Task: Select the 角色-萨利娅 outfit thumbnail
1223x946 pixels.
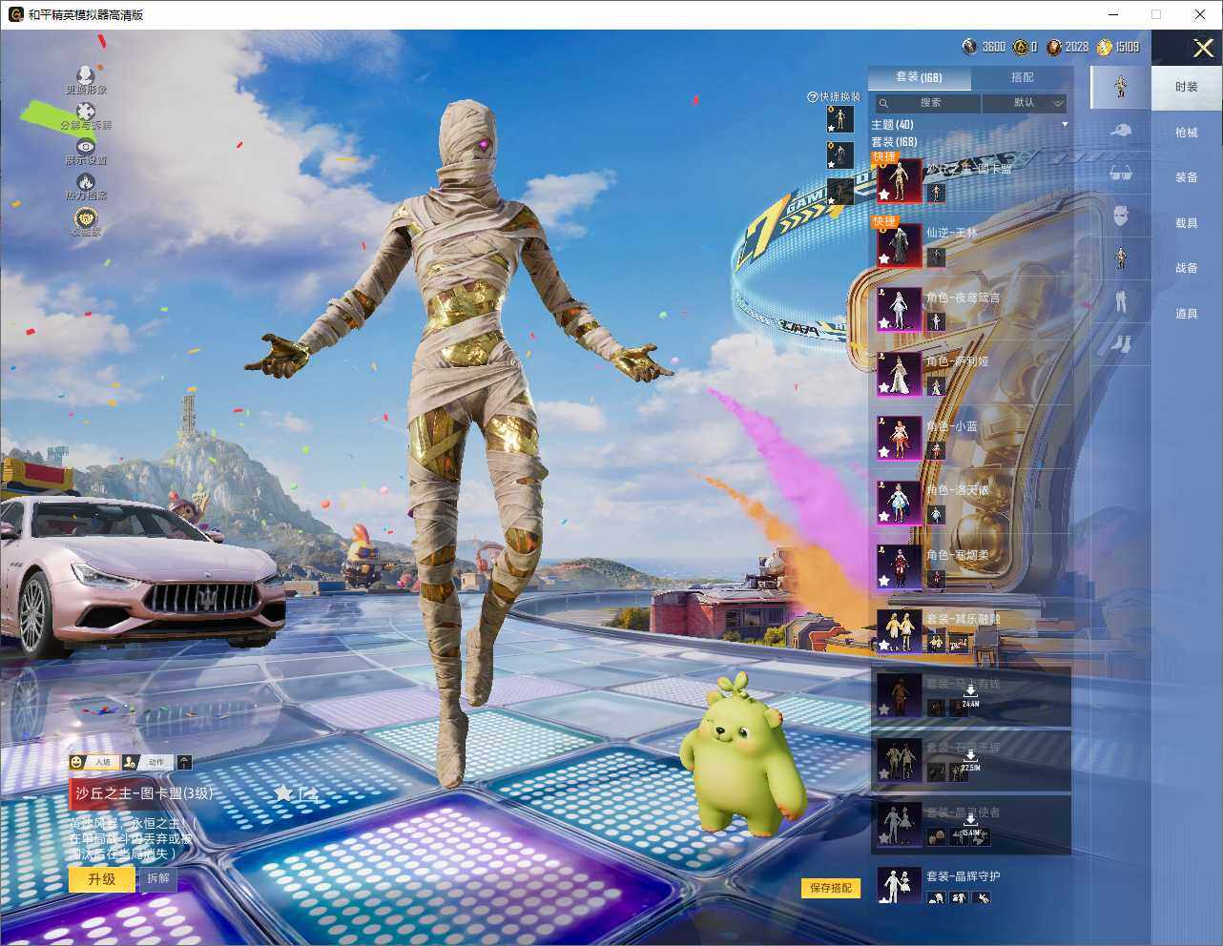Action: coord(899,374)
